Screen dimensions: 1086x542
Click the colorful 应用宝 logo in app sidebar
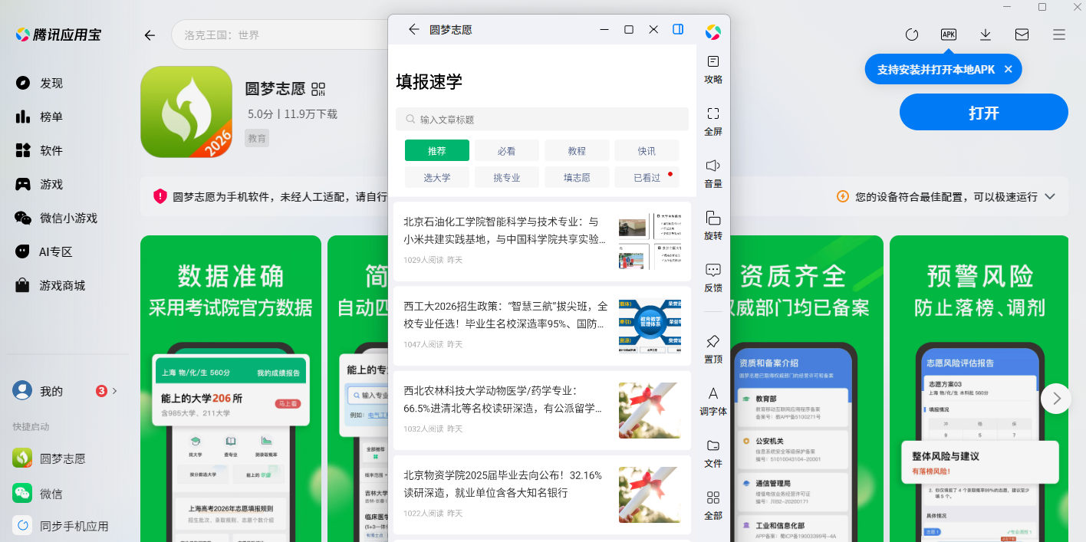click(x=713, y=31)
